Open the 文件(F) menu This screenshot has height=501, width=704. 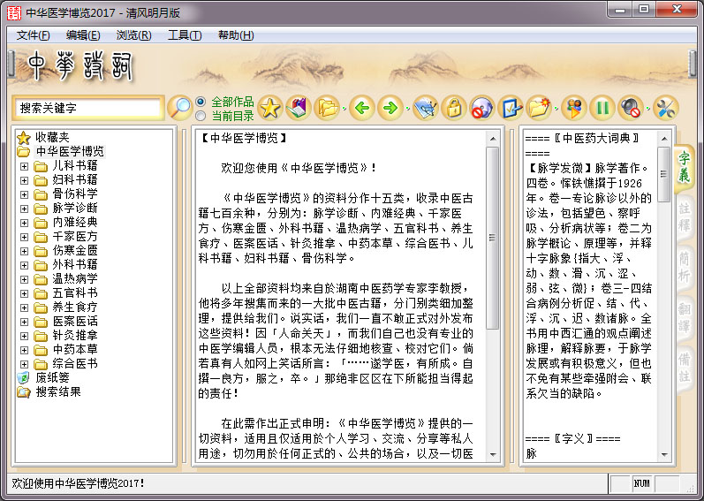[33, 35]
